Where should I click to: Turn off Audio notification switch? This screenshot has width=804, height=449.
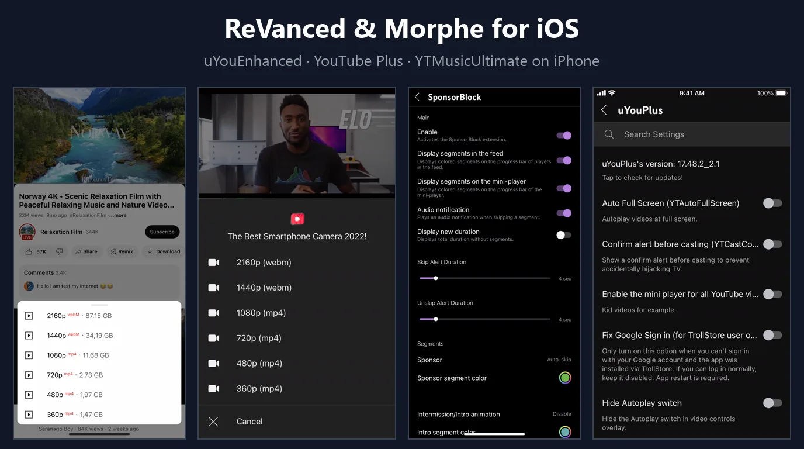click(564, 213)
